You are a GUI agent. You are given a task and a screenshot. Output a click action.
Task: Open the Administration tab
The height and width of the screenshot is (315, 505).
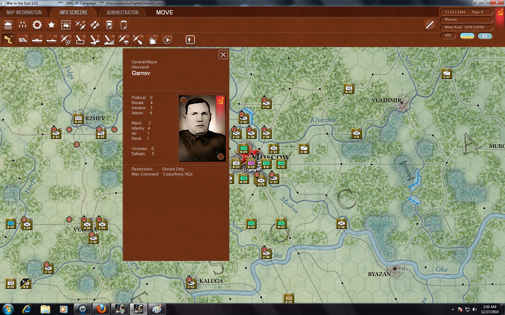point(122,13)
